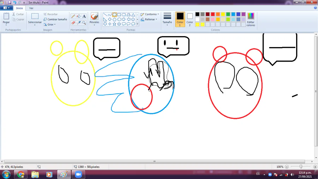Click the Recortar button

[x=51, y=14]
